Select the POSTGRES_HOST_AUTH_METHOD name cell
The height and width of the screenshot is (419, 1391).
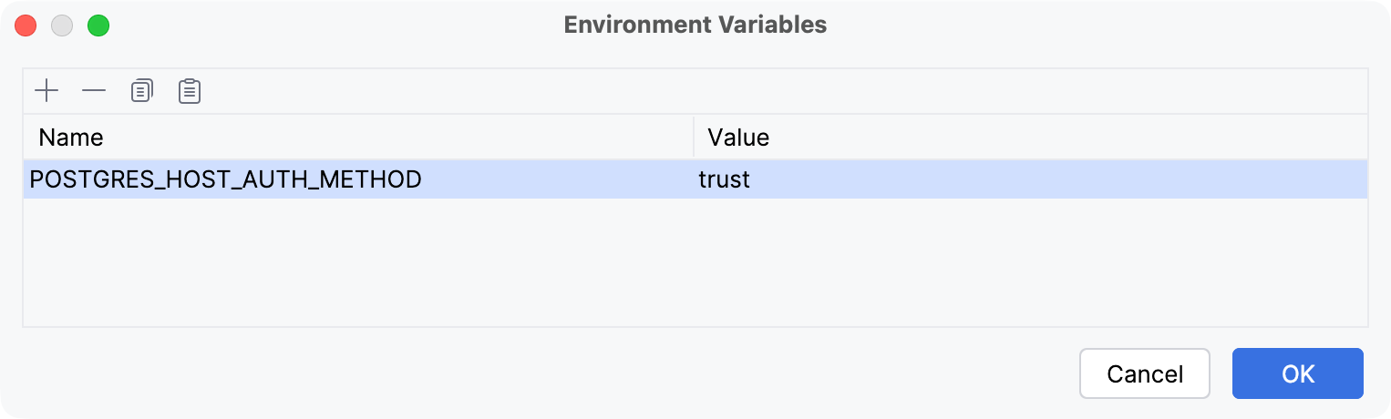tap(226, 179)
